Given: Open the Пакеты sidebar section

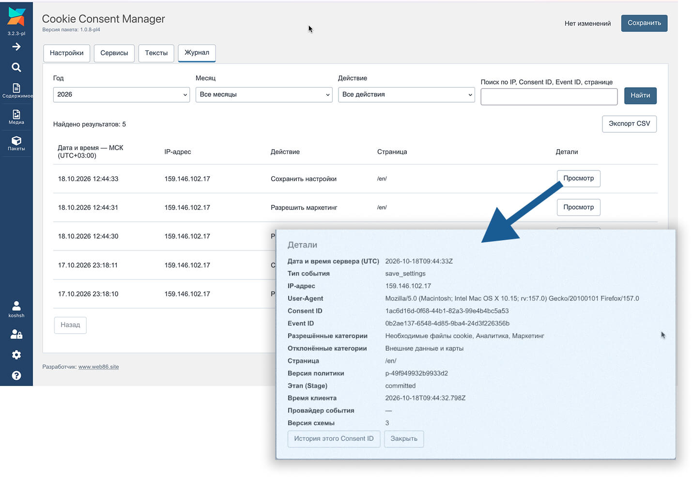Looking at the screenshot, I should (16, 143).
